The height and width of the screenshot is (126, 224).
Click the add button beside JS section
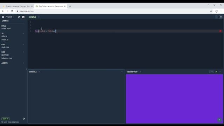click(23, 34)
